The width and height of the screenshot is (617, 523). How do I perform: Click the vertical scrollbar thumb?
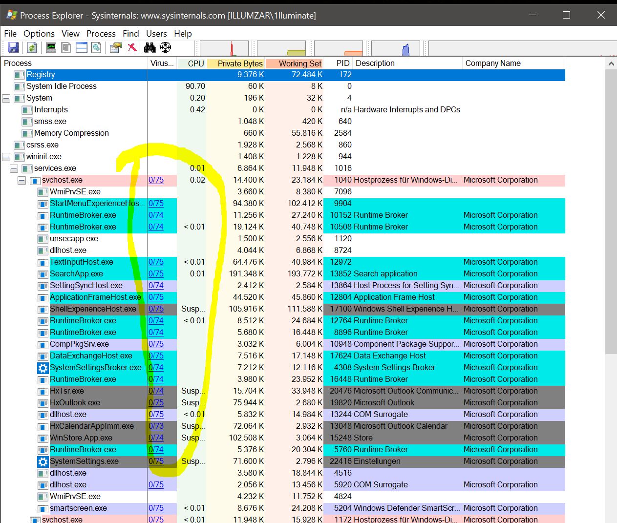611,212
